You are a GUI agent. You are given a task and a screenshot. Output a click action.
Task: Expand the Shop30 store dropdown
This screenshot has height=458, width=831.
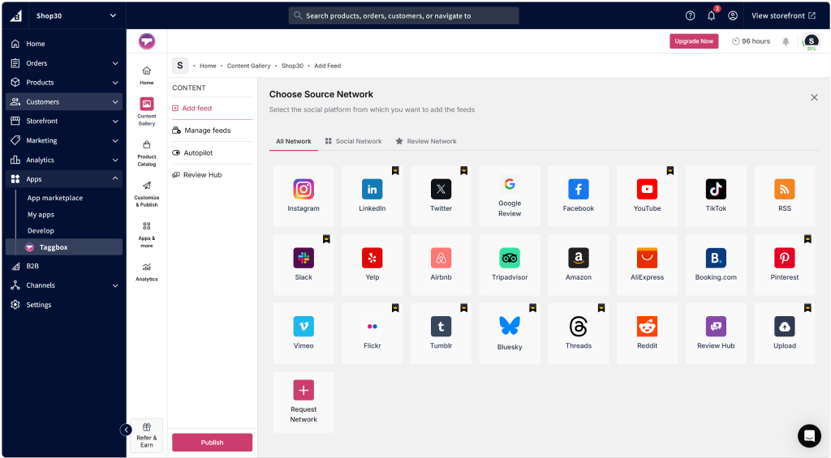click(x=113, y=16)
